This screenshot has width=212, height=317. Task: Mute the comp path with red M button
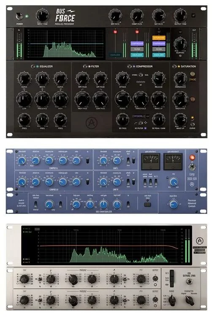coord(137,32)
